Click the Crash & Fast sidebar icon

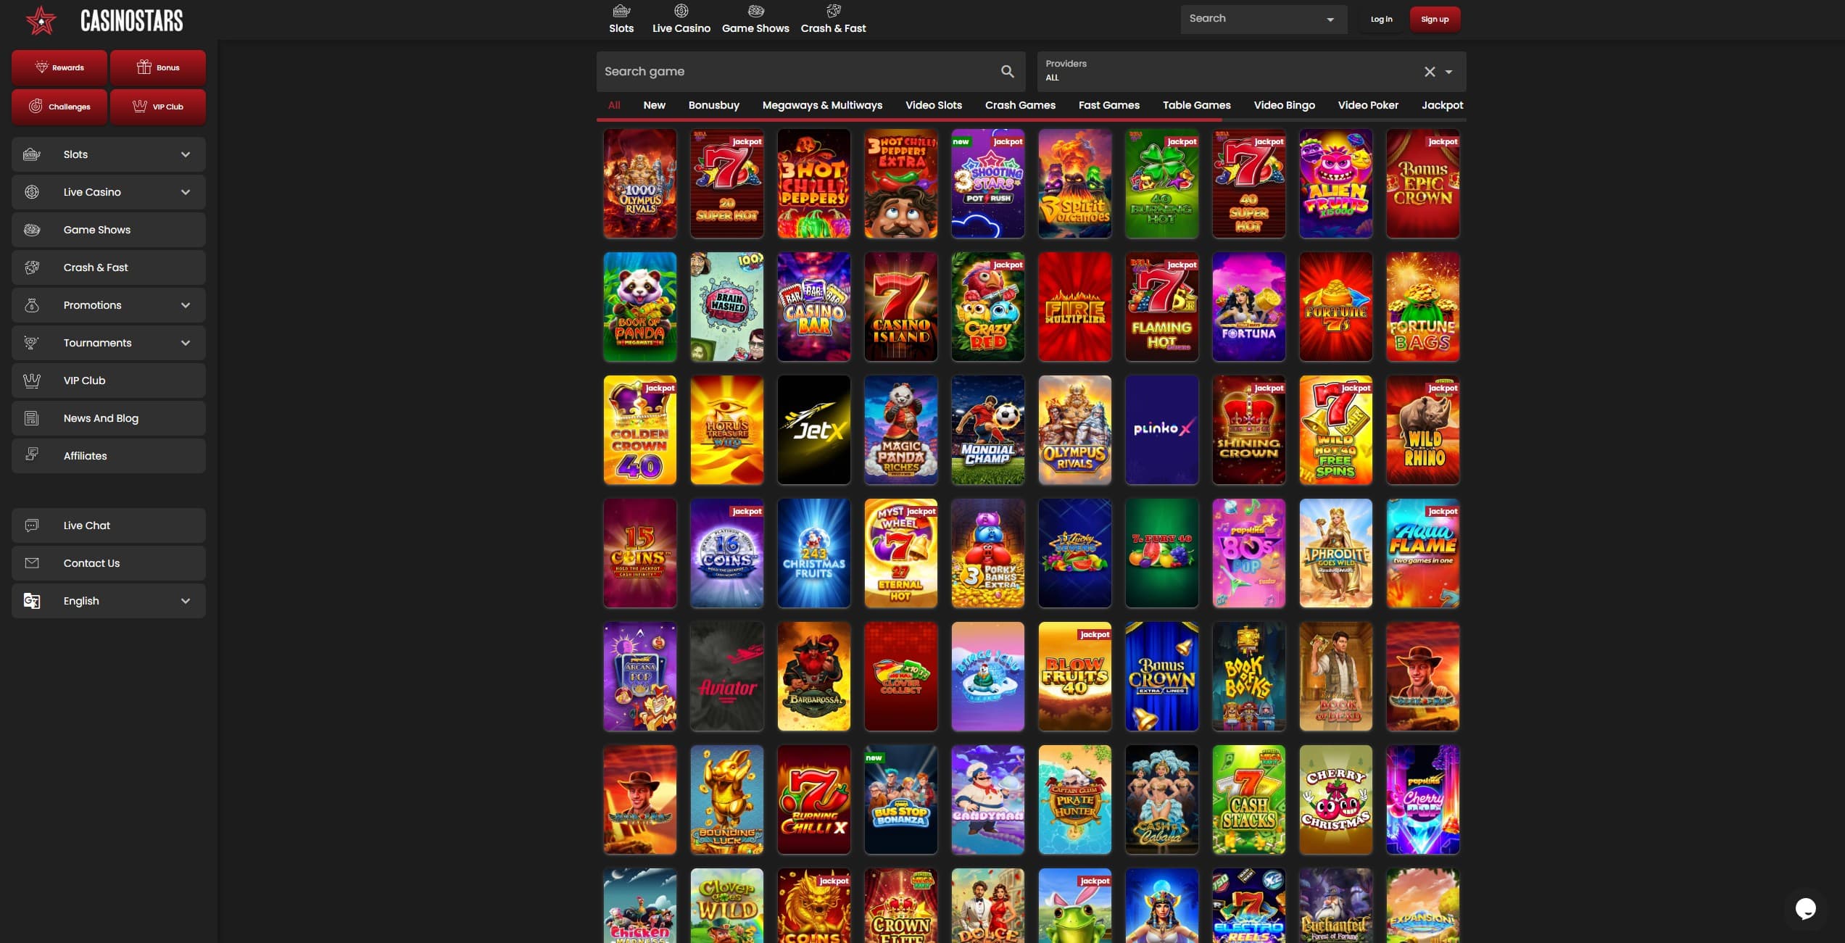(31, 267)
